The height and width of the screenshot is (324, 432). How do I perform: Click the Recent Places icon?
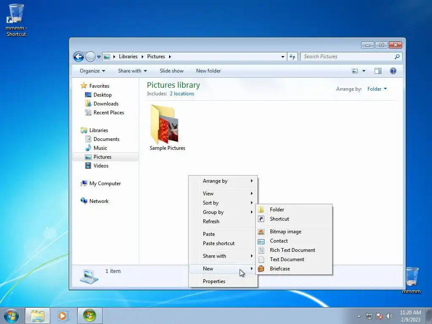[x=88, y=112]
